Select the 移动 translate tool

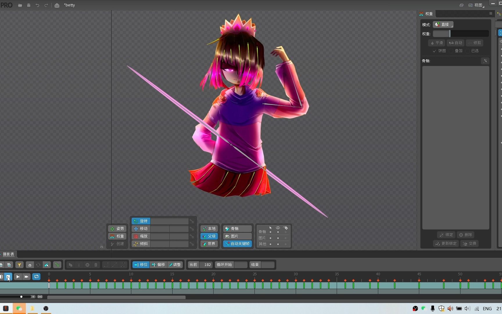click(141, 229)
